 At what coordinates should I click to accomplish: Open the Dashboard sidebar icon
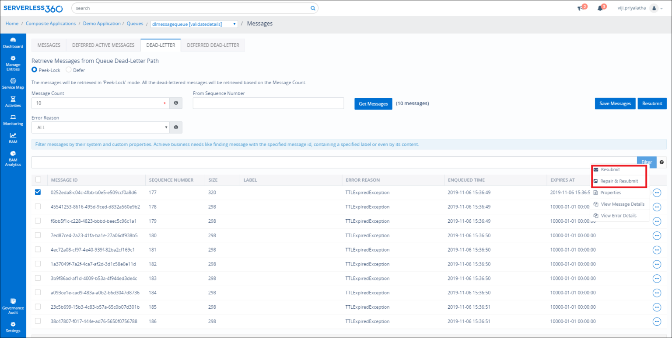coord(13,43)
